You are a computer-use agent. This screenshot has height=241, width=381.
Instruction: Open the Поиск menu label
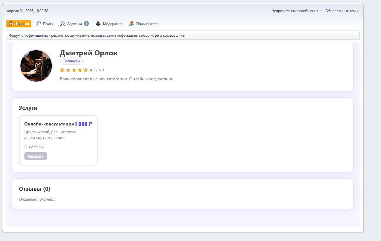(48, 24)
